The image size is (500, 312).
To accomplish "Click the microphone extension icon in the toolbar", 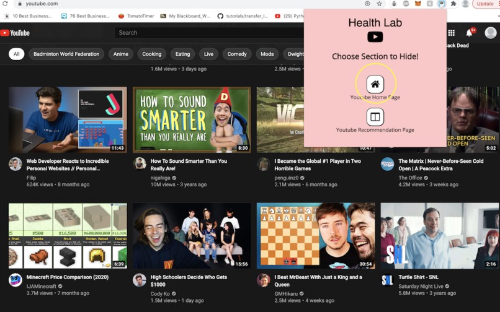I will pyautogui.click(x=394, y=4).
